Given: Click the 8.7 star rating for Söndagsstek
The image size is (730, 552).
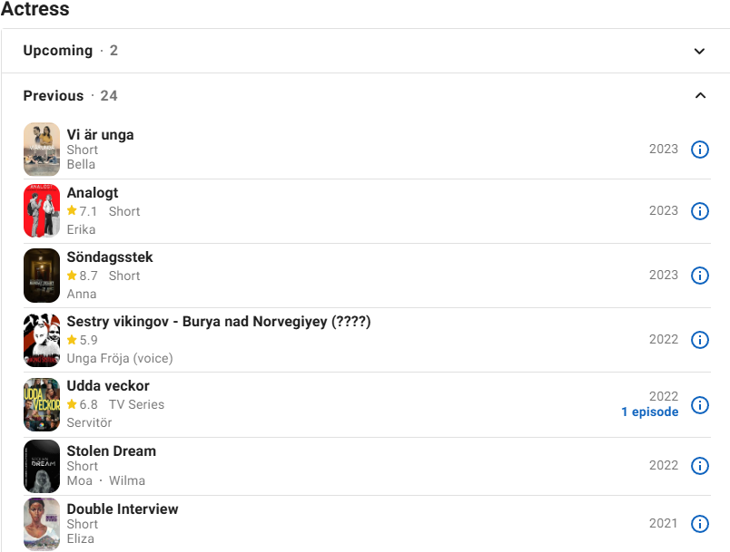Looking at the screenshot, I should tap(82, 276).
